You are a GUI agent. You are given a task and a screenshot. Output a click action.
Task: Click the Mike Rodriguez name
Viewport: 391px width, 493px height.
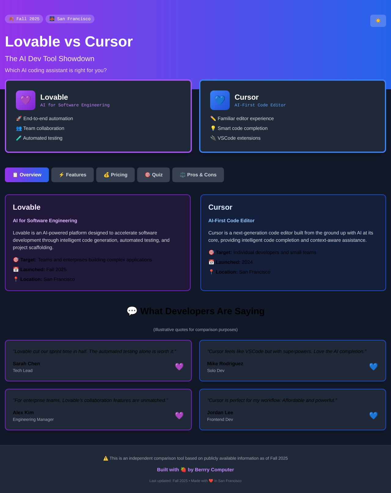(x=225, y=364)
